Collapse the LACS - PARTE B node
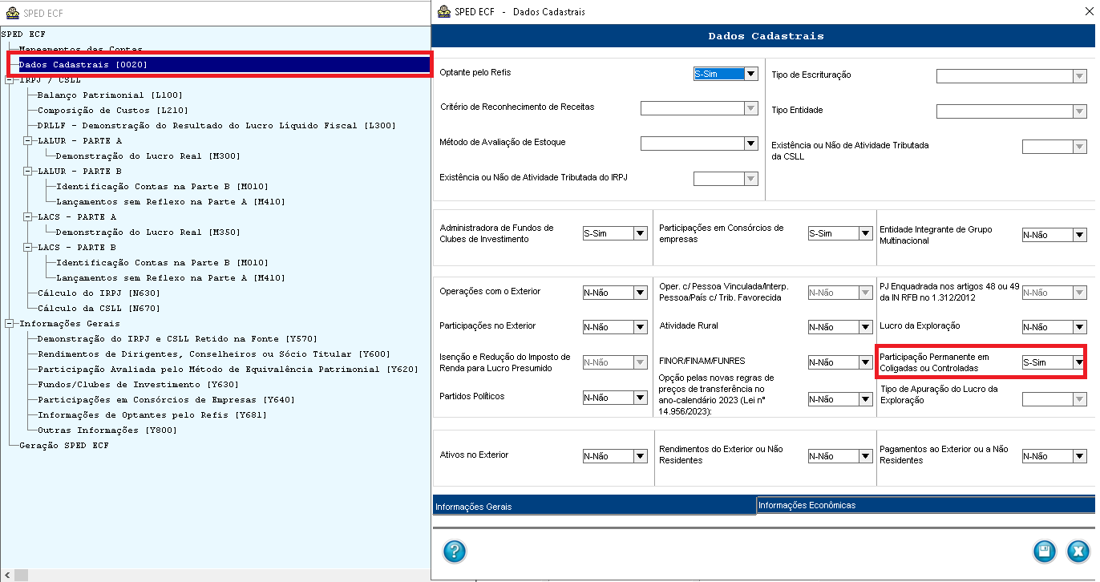Screen dimensions: 1100x582 tap(26, 247)
